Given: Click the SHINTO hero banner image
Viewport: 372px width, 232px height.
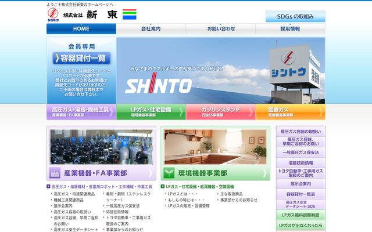Looking at the screenshot, I should pos(221,71).
